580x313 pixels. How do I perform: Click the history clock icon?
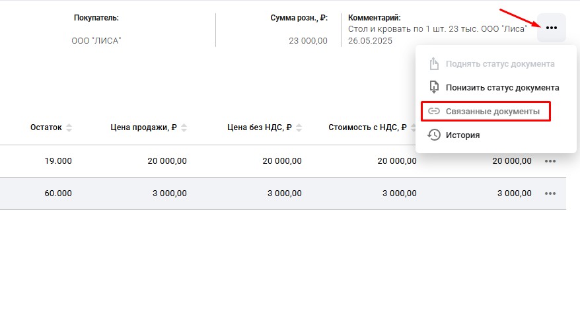[434, 135]
